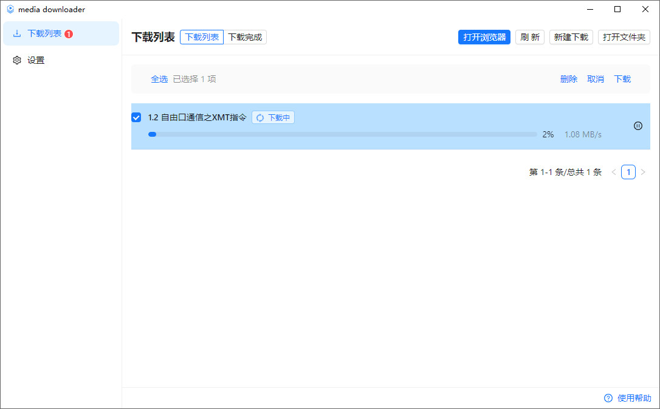Switch to the 下载完成 tab
The height and width of the screenshot is (409, 660).
245,37
